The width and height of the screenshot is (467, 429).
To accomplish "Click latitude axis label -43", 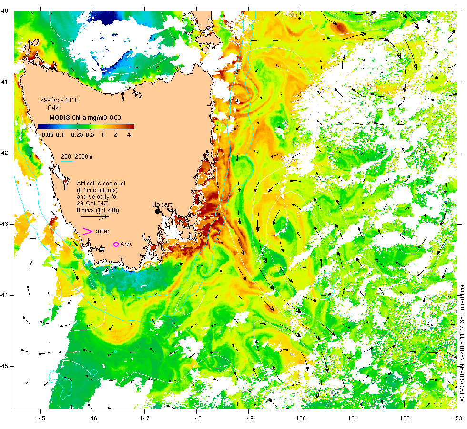I will pyautogui.click(x=4, y=224).
